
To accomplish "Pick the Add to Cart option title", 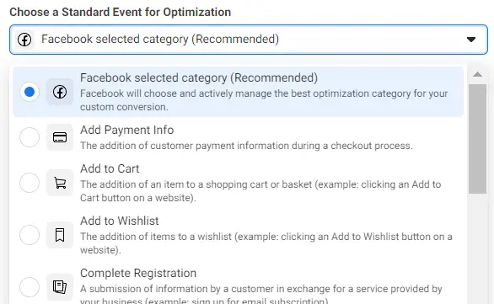I will (110, 168).
